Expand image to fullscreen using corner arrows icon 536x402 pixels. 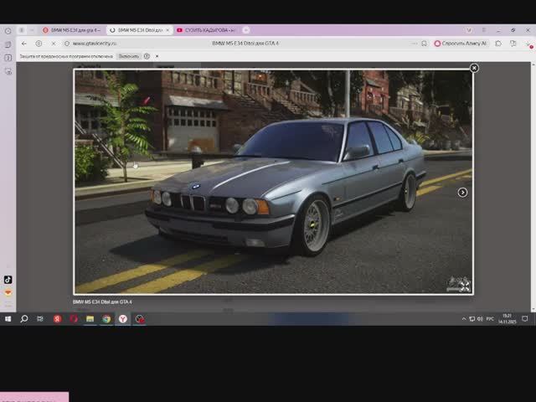pyautogui.click(x=464, y=286)
